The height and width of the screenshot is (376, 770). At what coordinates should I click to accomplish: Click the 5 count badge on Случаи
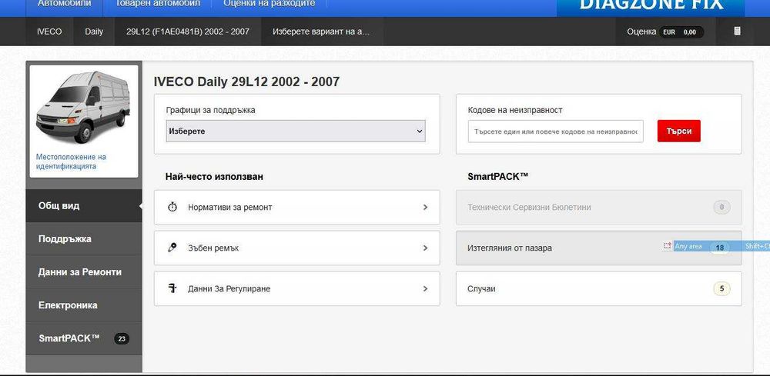click(721, 289)
